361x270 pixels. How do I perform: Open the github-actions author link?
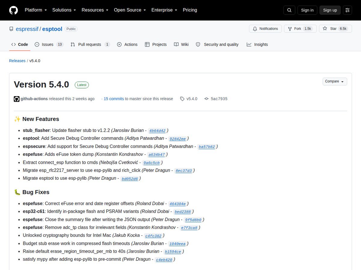point(34,99)
